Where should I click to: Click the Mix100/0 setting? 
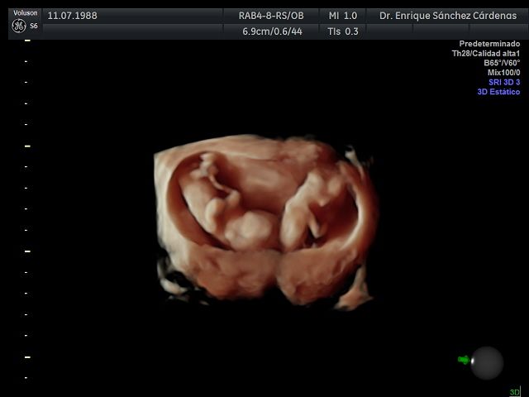503,72
